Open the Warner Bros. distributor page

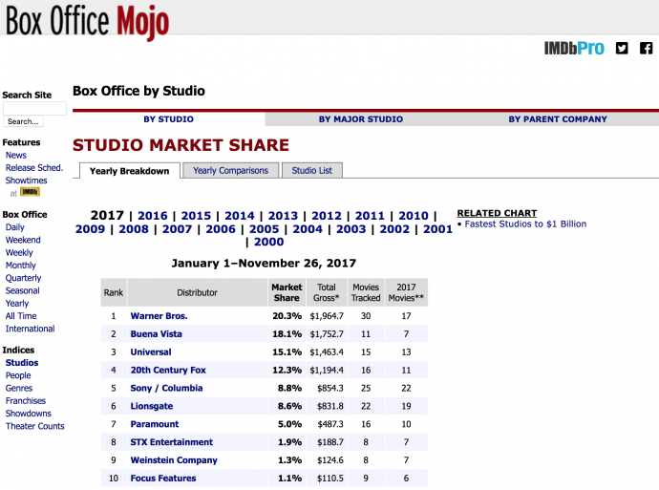159,316
